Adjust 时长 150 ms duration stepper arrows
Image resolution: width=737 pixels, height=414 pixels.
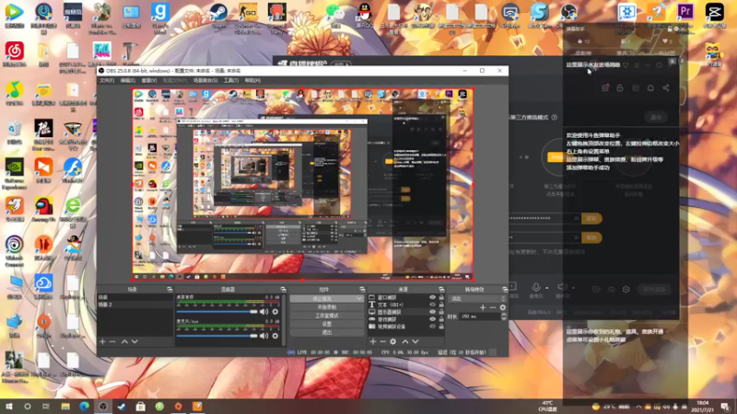(503, 316)
